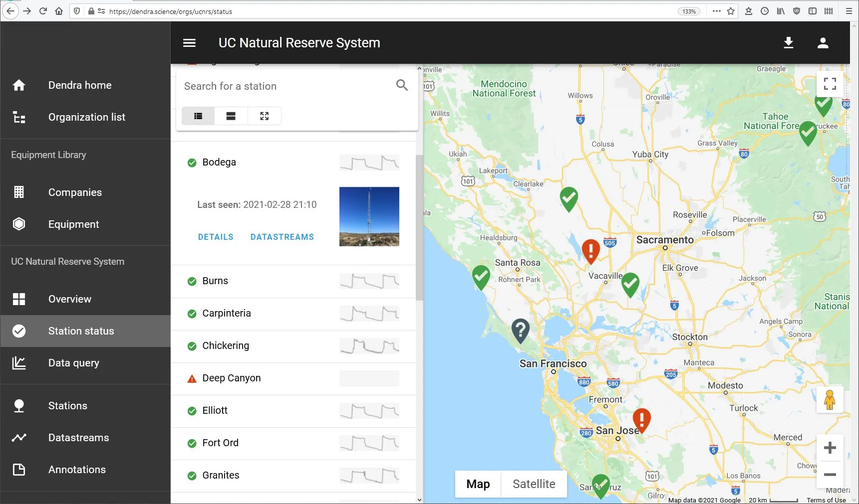The width and height of the screenshot is (859, 504).
Task: Open Equipment section
Action: 85,224
